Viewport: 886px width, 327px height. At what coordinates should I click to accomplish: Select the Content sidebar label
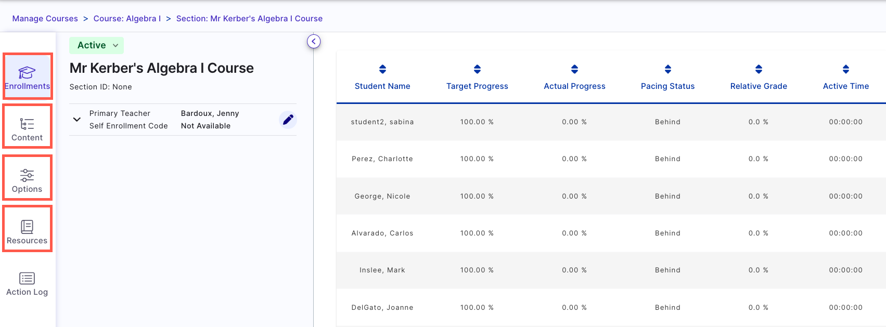coord(27,138)
